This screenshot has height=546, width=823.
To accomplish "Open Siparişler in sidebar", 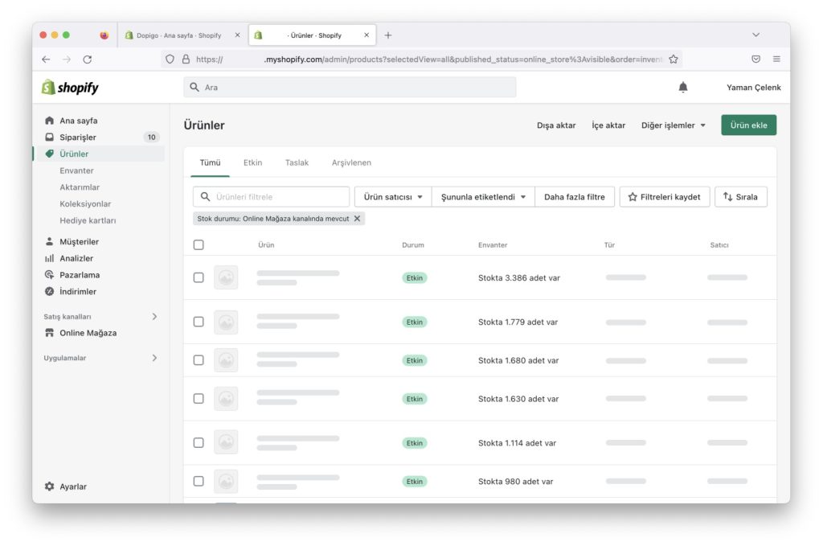I will click(78, 137).
